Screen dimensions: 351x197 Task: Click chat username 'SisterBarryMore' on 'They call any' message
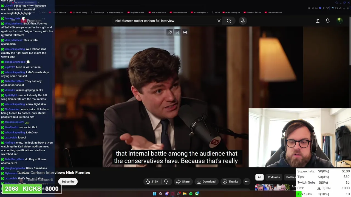[14, 81]
